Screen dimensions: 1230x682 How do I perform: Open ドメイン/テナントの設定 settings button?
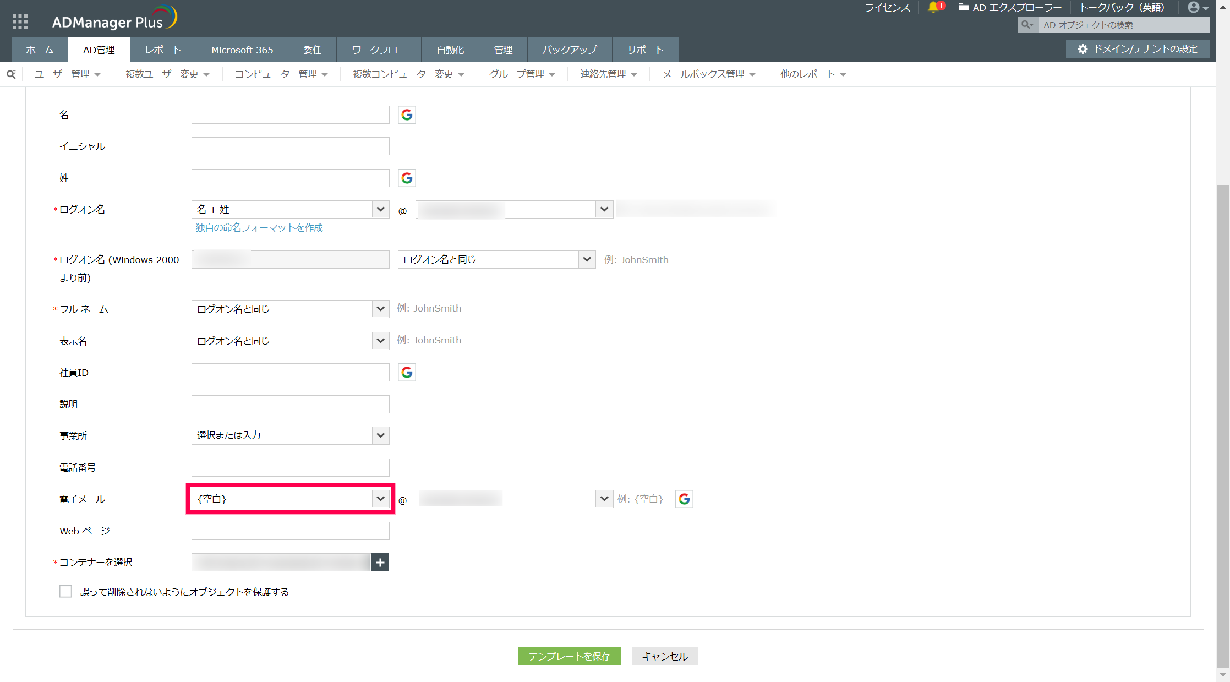(1138, 48)
